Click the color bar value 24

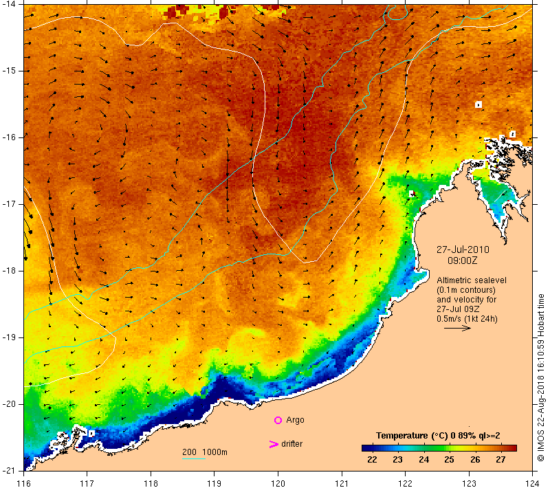click(423, 460)
